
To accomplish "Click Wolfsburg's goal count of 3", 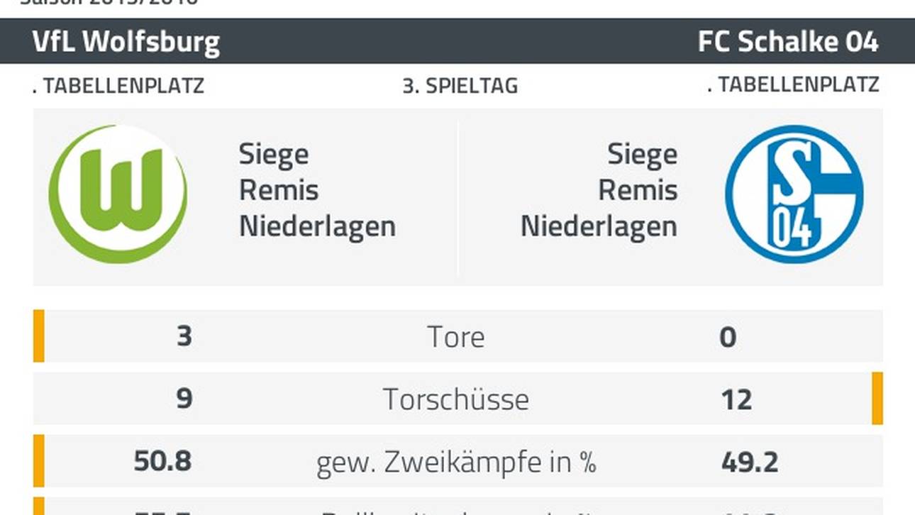I will pyautogui.click(x=184, y=336).
